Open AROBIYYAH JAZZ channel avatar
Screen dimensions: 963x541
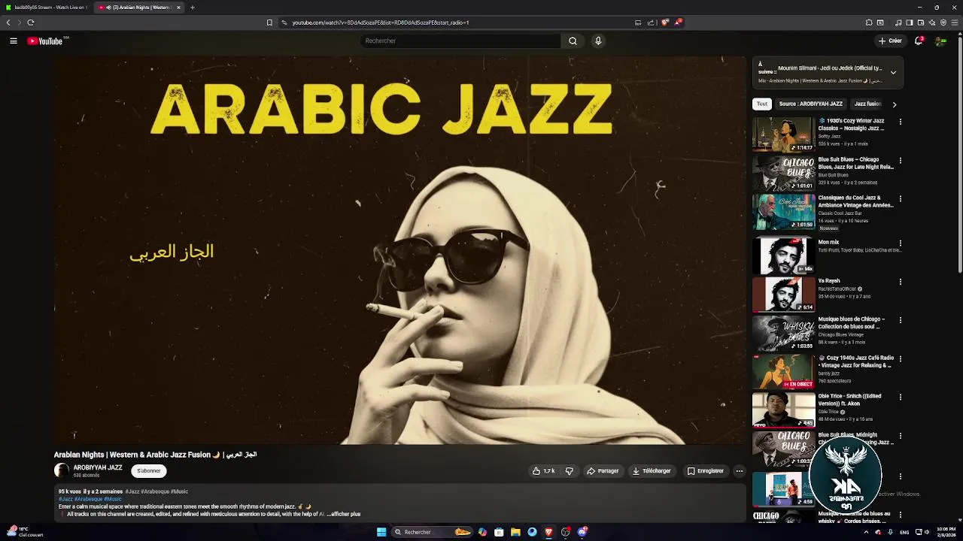tap(62, 471)
